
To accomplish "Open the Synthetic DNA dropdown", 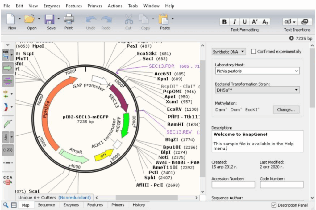I will (229, 52).
